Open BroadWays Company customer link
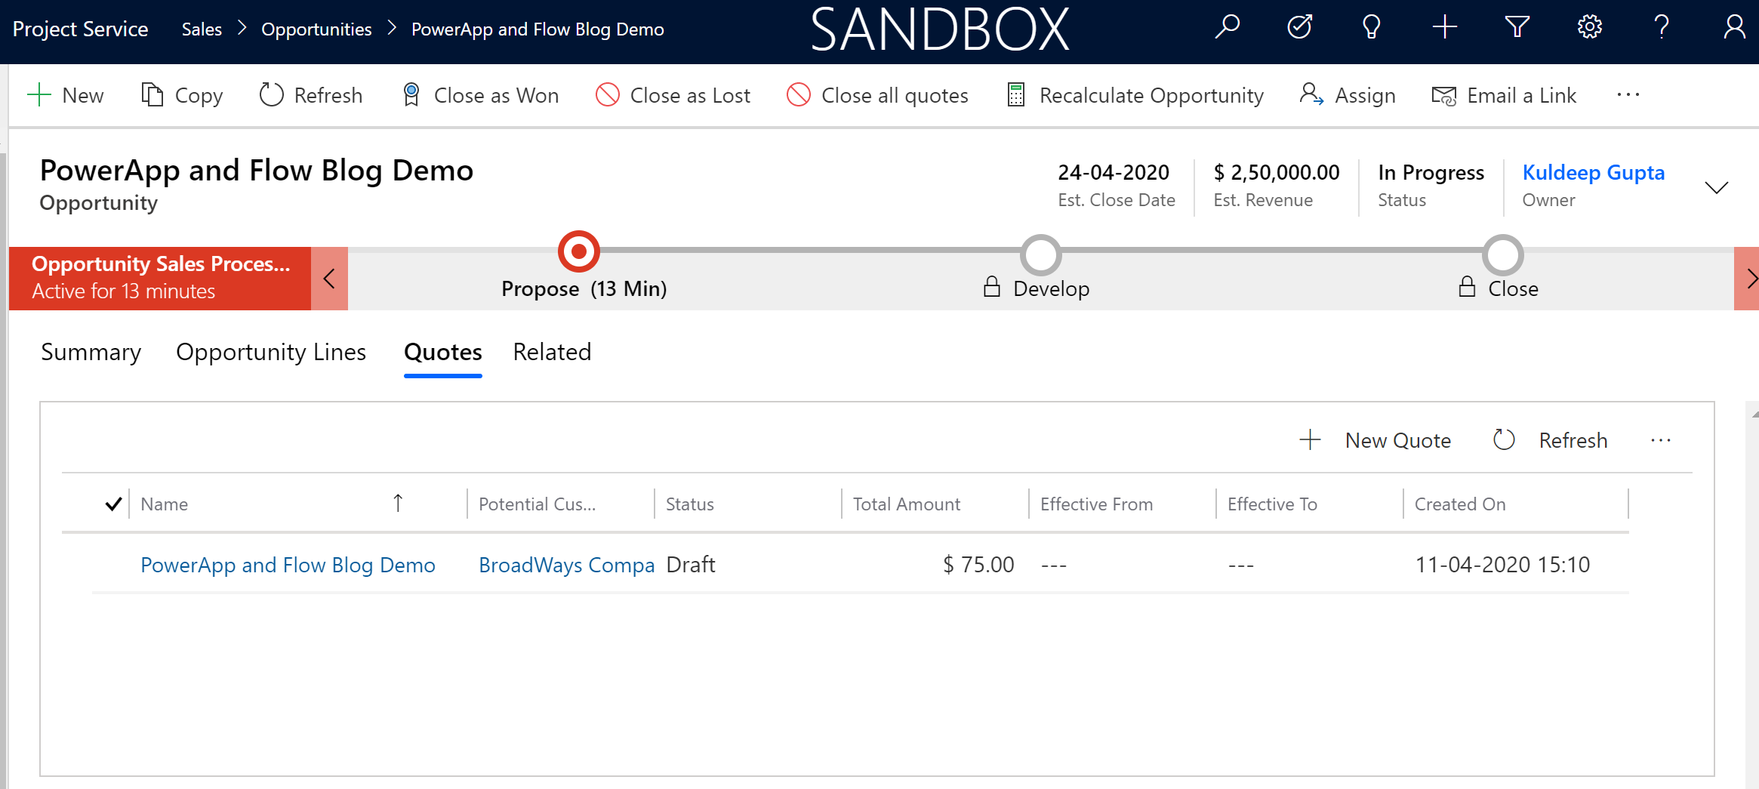 (566, 565)
